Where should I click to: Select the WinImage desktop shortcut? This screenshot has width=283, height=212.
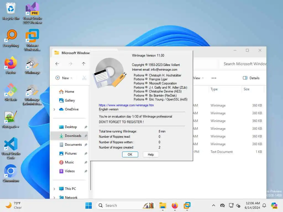tap(32, 65)
